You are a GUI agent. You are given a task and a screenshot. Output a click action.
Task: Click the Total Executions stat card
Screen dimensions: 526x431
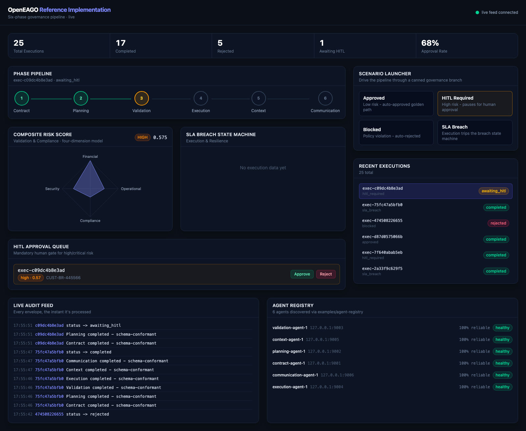59,46
